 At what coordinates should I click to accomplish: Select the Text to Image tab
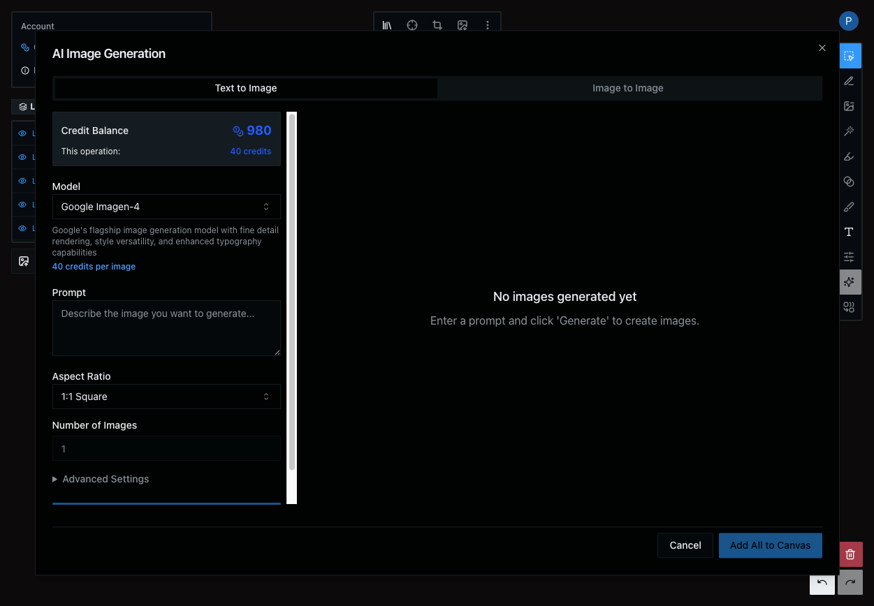[246, 88]
